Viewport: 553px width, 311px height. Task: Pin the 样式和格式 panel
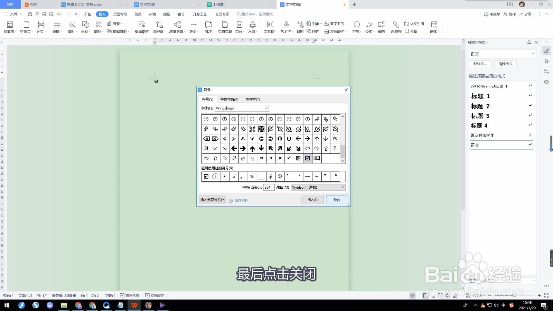[x=529, y=42]
